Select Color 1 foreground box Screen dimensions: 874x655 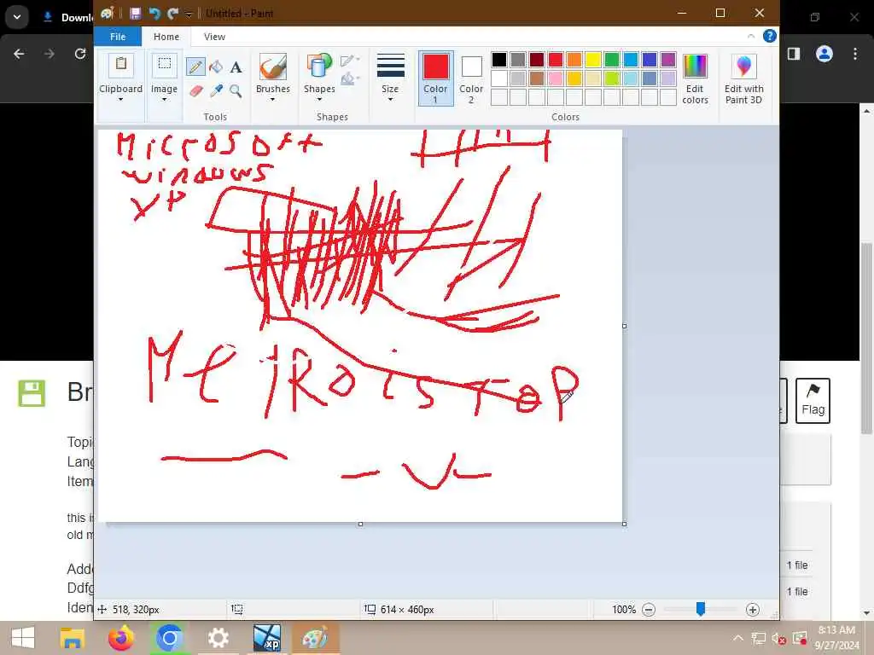[x=435, y=78]
